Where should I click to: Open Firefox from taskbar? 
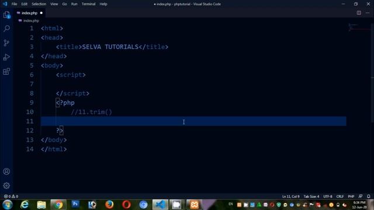tap(109, 205)
